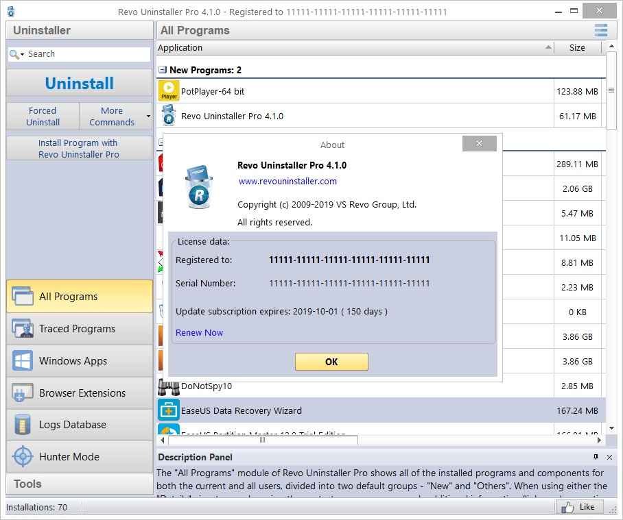Open Browser Extensions module
Screen dimensions: 623x520
80,393
